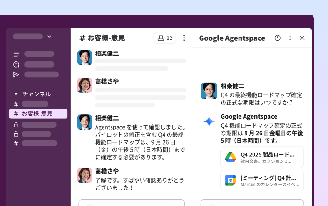Click 高橋さや's avatar on the last message

[85, 175]
